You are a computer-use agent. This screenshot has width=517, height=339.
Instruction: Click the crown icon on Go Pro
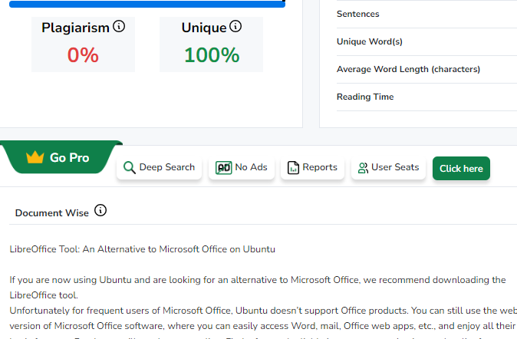[35, 157]
